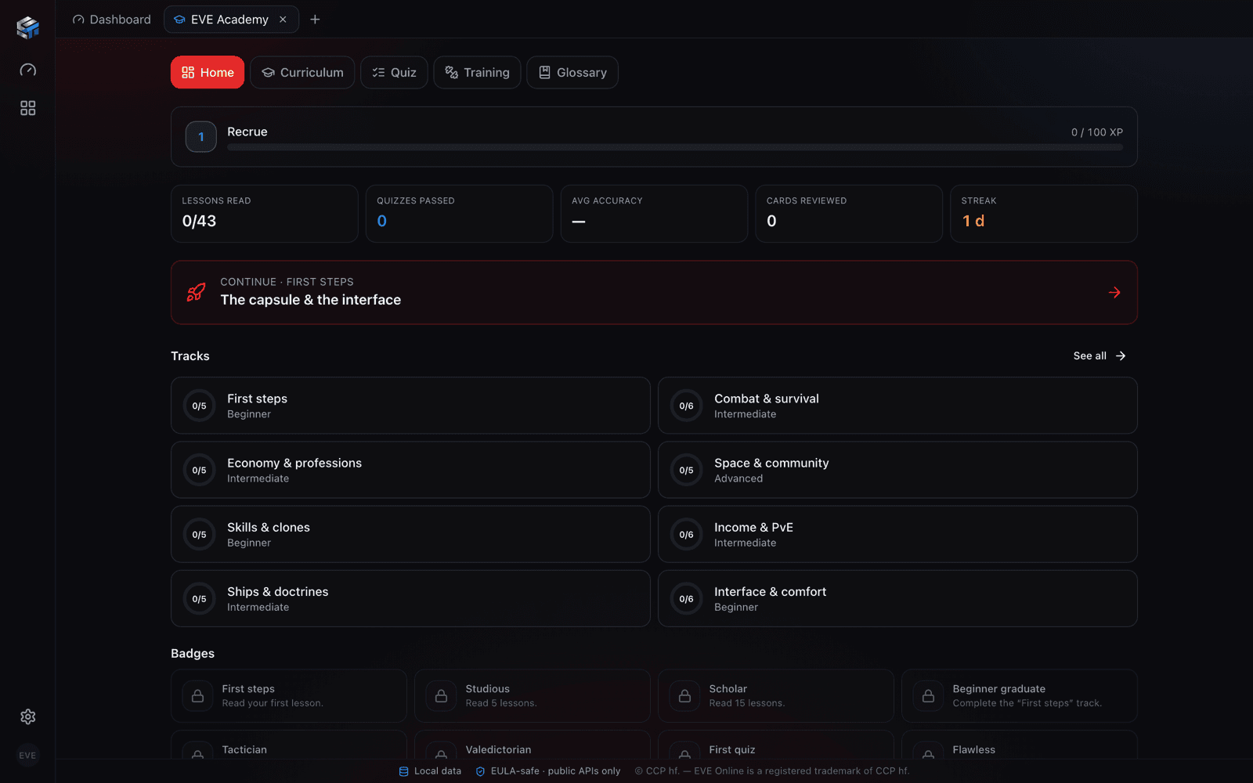Open settings gear in the sidebar
Image resolution: width=1253 pixels, height=783 pixels.
click(27, 716)
